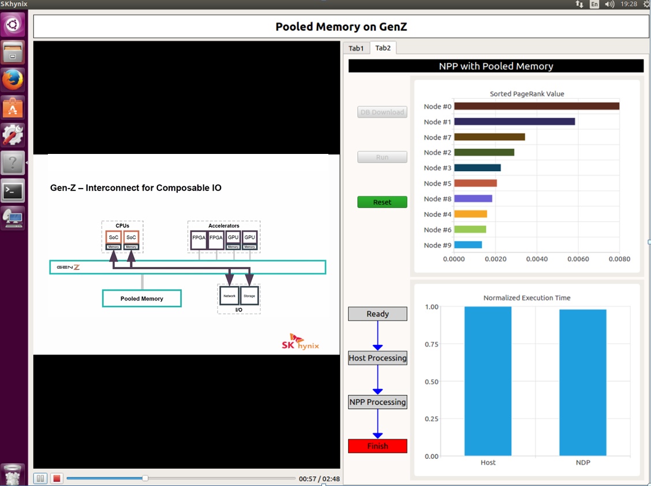Click the sound volume indicator

point(609,4)
